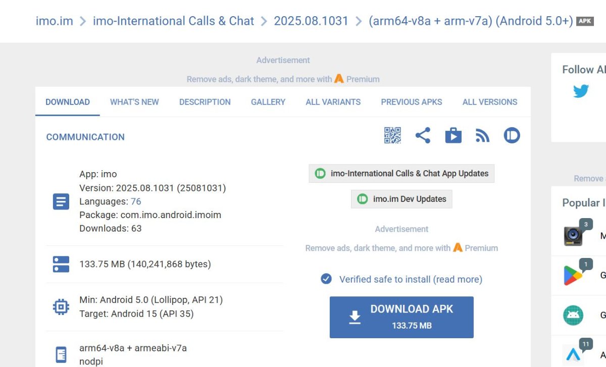The height and width of the screenshot is (367, 606).
Task: Click the Twitter bird icon
Action: (x=581, y=91)
